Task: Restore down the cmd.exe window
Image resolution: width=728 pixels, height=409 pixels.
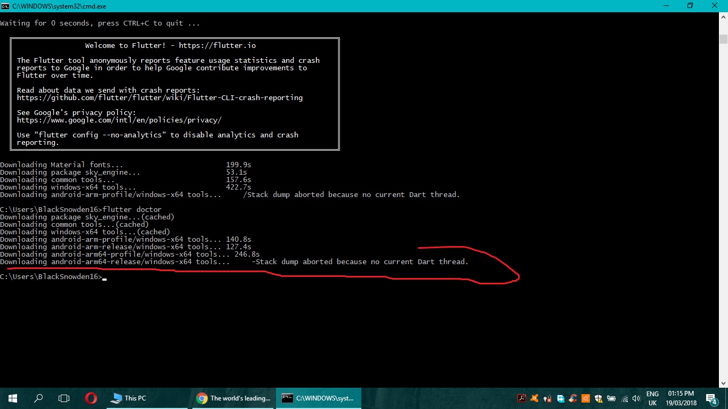Action: click(x=690, y=5)
